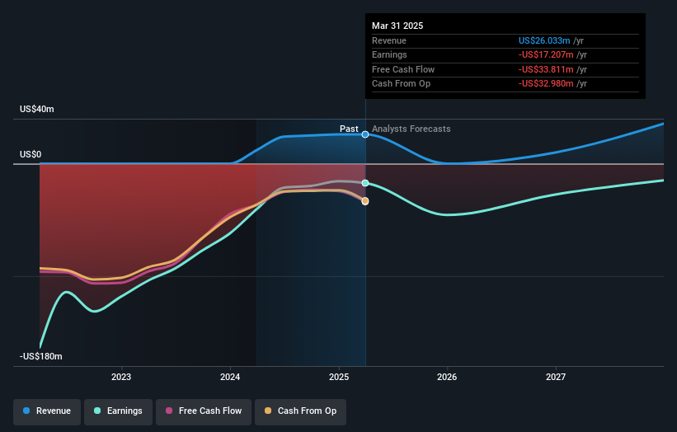Screen dimensions: 677x432
Task: Click the -US$33.811m free cash flow value
Action: click(546, 69)
